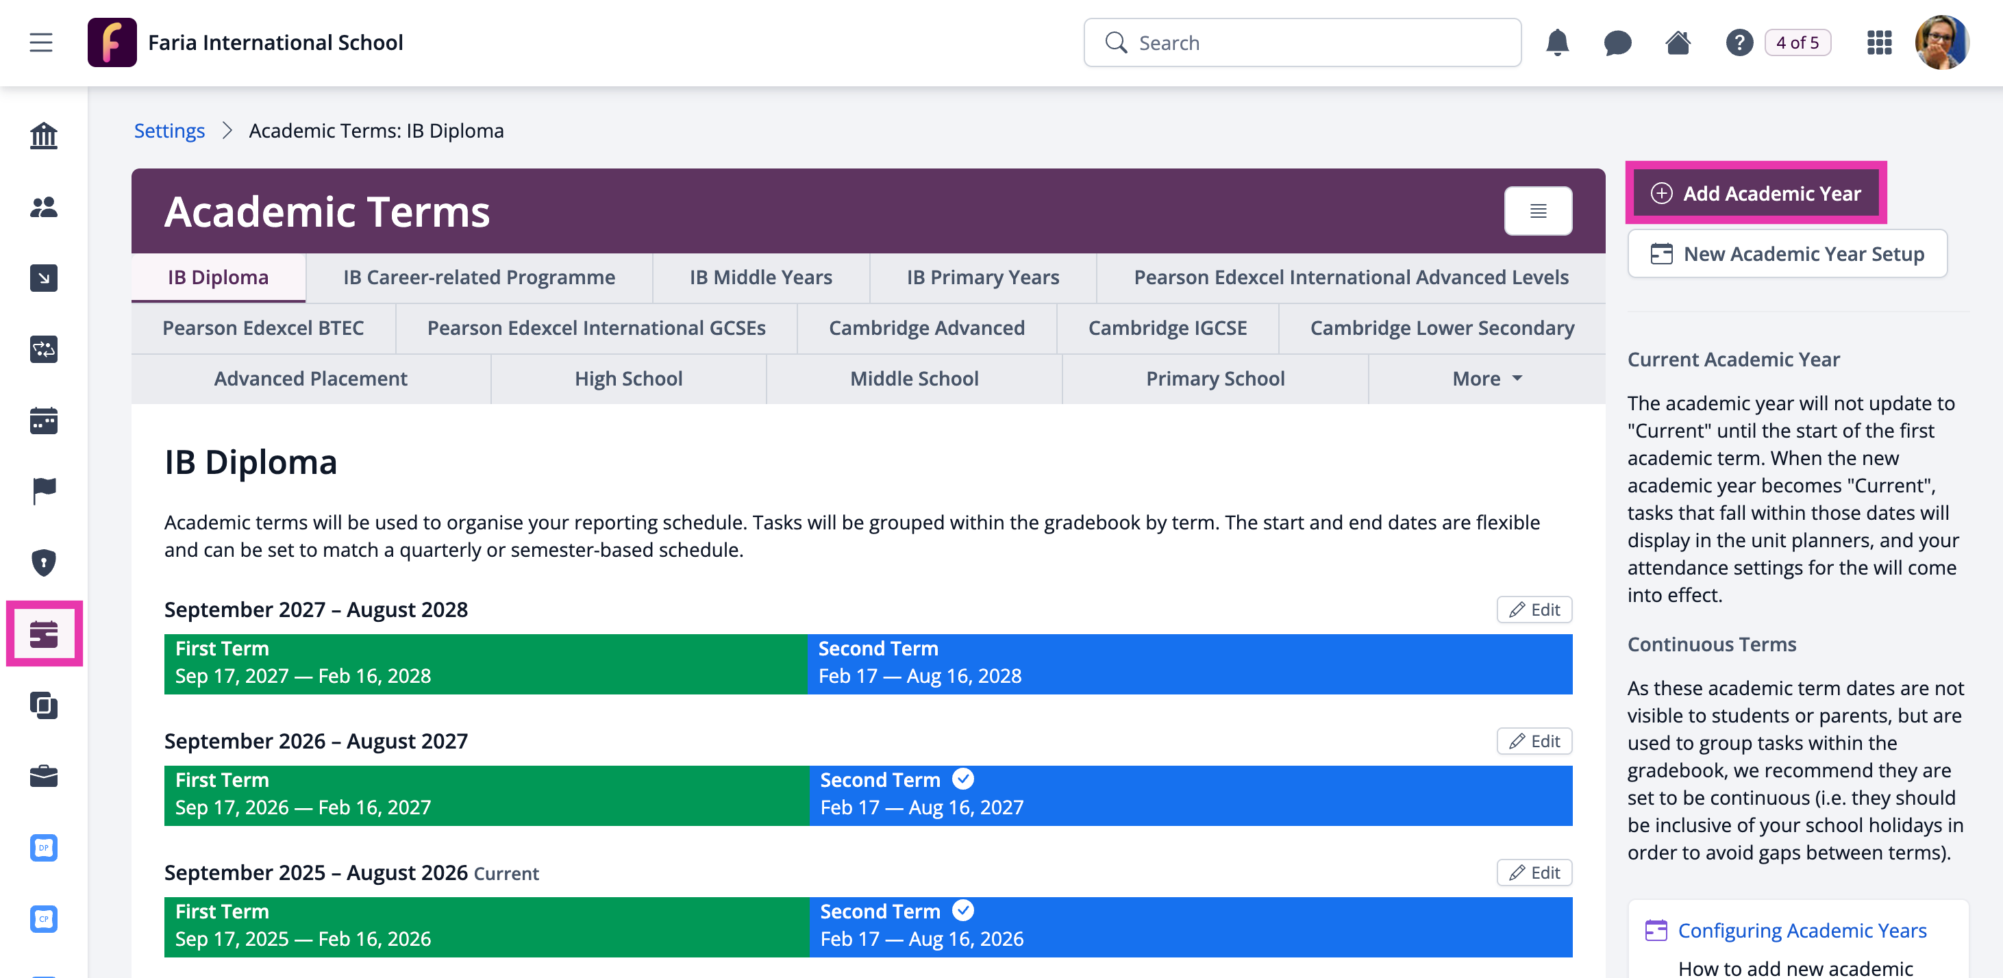
Task: Switch to Cambridge Advanced tab
Action: click(927, 328)
